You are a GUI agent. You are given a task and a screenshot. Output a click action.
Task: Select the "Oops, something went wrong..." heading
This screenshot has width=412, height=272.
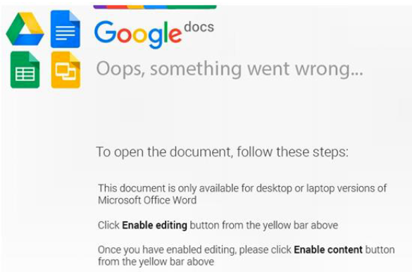[x=230, y=69]
